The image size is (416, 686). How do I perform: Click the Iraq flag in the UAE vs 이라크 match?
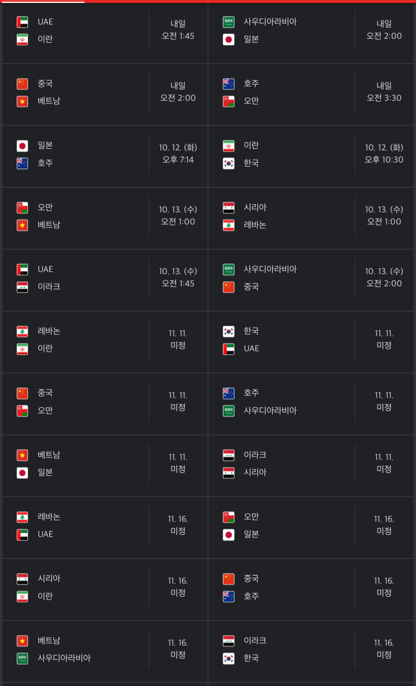(22, 287)
